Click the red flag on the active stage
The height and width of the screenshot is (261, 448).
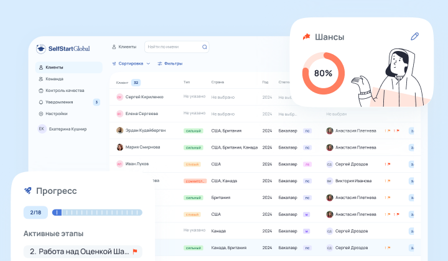pyautogui.click(x=134, y=252)
